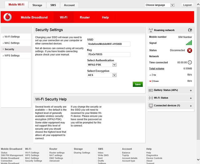This screenshot has width=200, height=164.
Task: Click the SIM Number value
Action: pyautogui.click(x=185, y=37)
